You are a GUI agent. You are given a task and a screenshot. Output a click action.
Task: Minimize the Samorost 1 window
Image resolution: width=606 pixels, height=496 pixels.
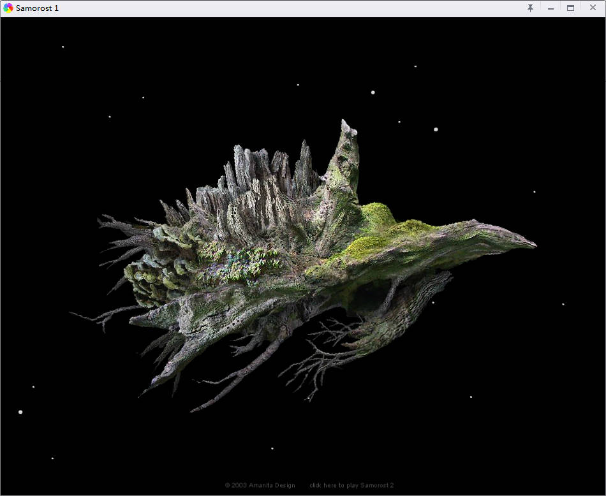tap(551, 8)
